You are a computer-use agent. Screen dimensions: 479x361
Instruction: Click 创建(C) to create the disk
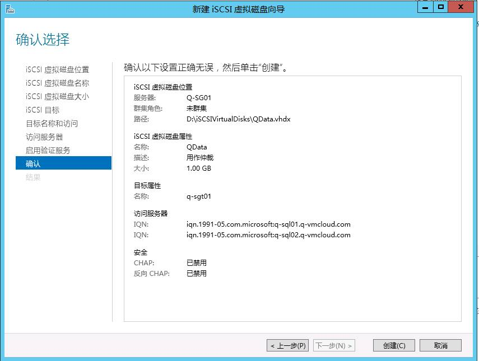[x=394, y=345]
